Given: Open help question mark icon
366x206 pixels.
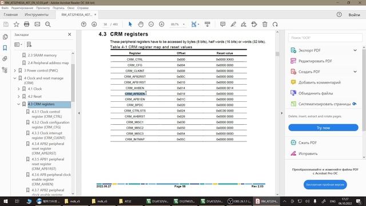Looking at the screenshot, I should pos(339,14).
